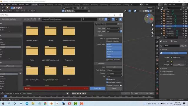Open Chrome from the Windows taskbar
Screen dimensions: 188x106
pyautogui.click(x=45, y=104)
